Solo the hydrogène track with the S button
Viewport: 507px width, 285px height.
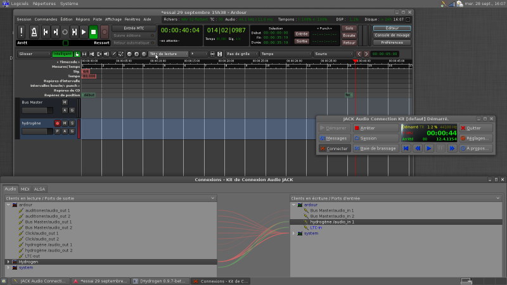pos(72,123)
